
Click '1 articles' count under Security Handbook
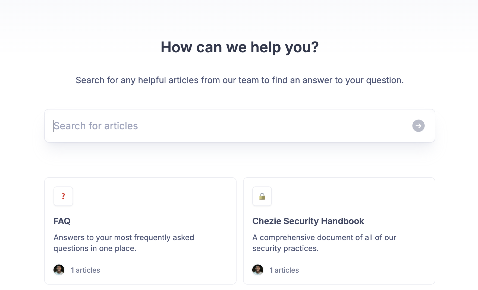284,270
